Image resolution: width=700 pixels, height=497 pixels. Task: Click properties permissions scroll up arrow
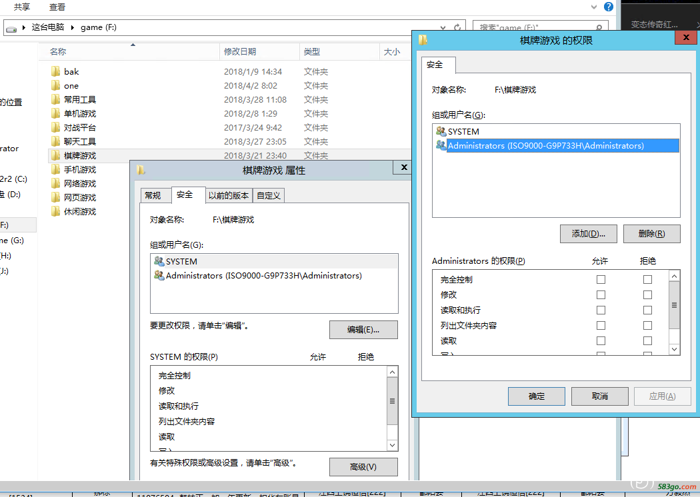coord(392,372)
